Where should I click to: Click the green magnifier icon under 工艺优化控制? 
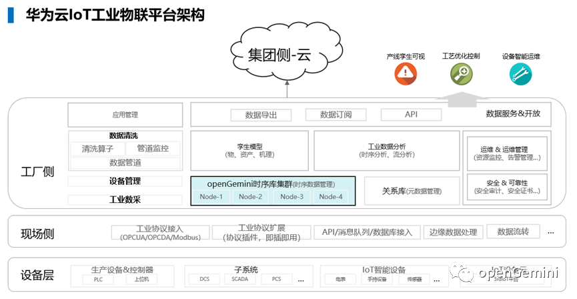(x=462, y=73)
